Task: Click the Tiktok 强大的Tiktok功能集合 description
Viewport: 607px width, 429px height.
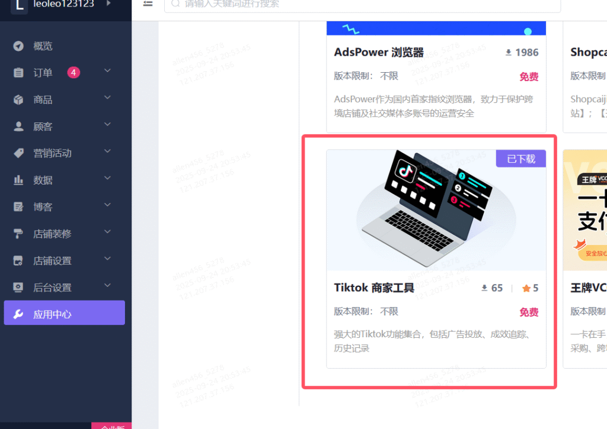Action: pyautogui.click(x=432, y=341)
